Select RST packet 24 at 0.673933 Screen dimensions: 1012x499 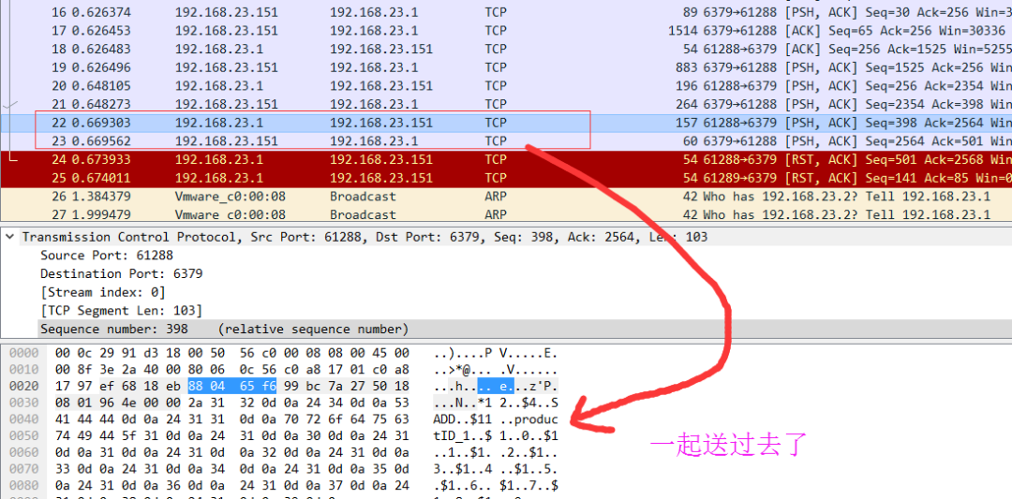506,159
